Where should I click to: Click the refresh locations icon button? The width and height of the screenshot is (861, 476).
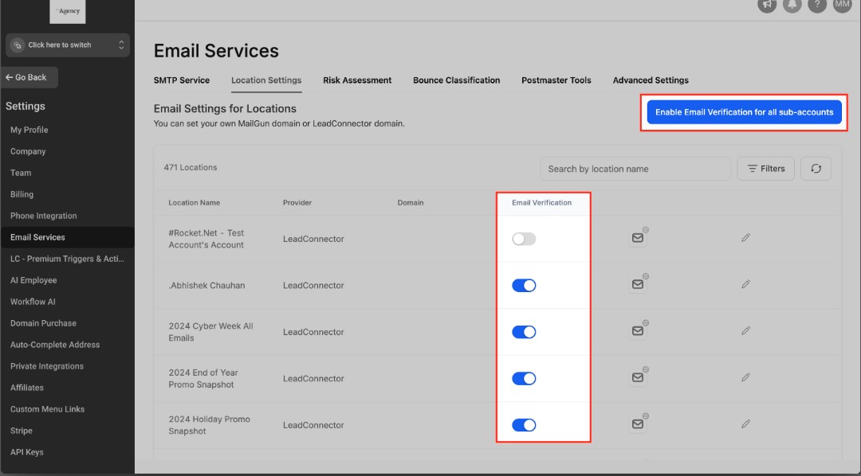click(816, 169)
